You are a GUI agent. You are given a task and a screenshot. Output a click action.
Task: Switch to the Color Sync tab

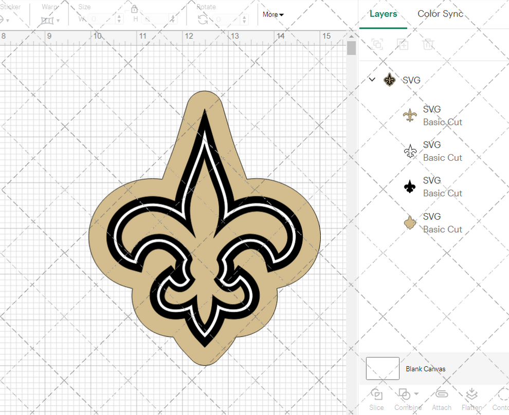point(440,14)
